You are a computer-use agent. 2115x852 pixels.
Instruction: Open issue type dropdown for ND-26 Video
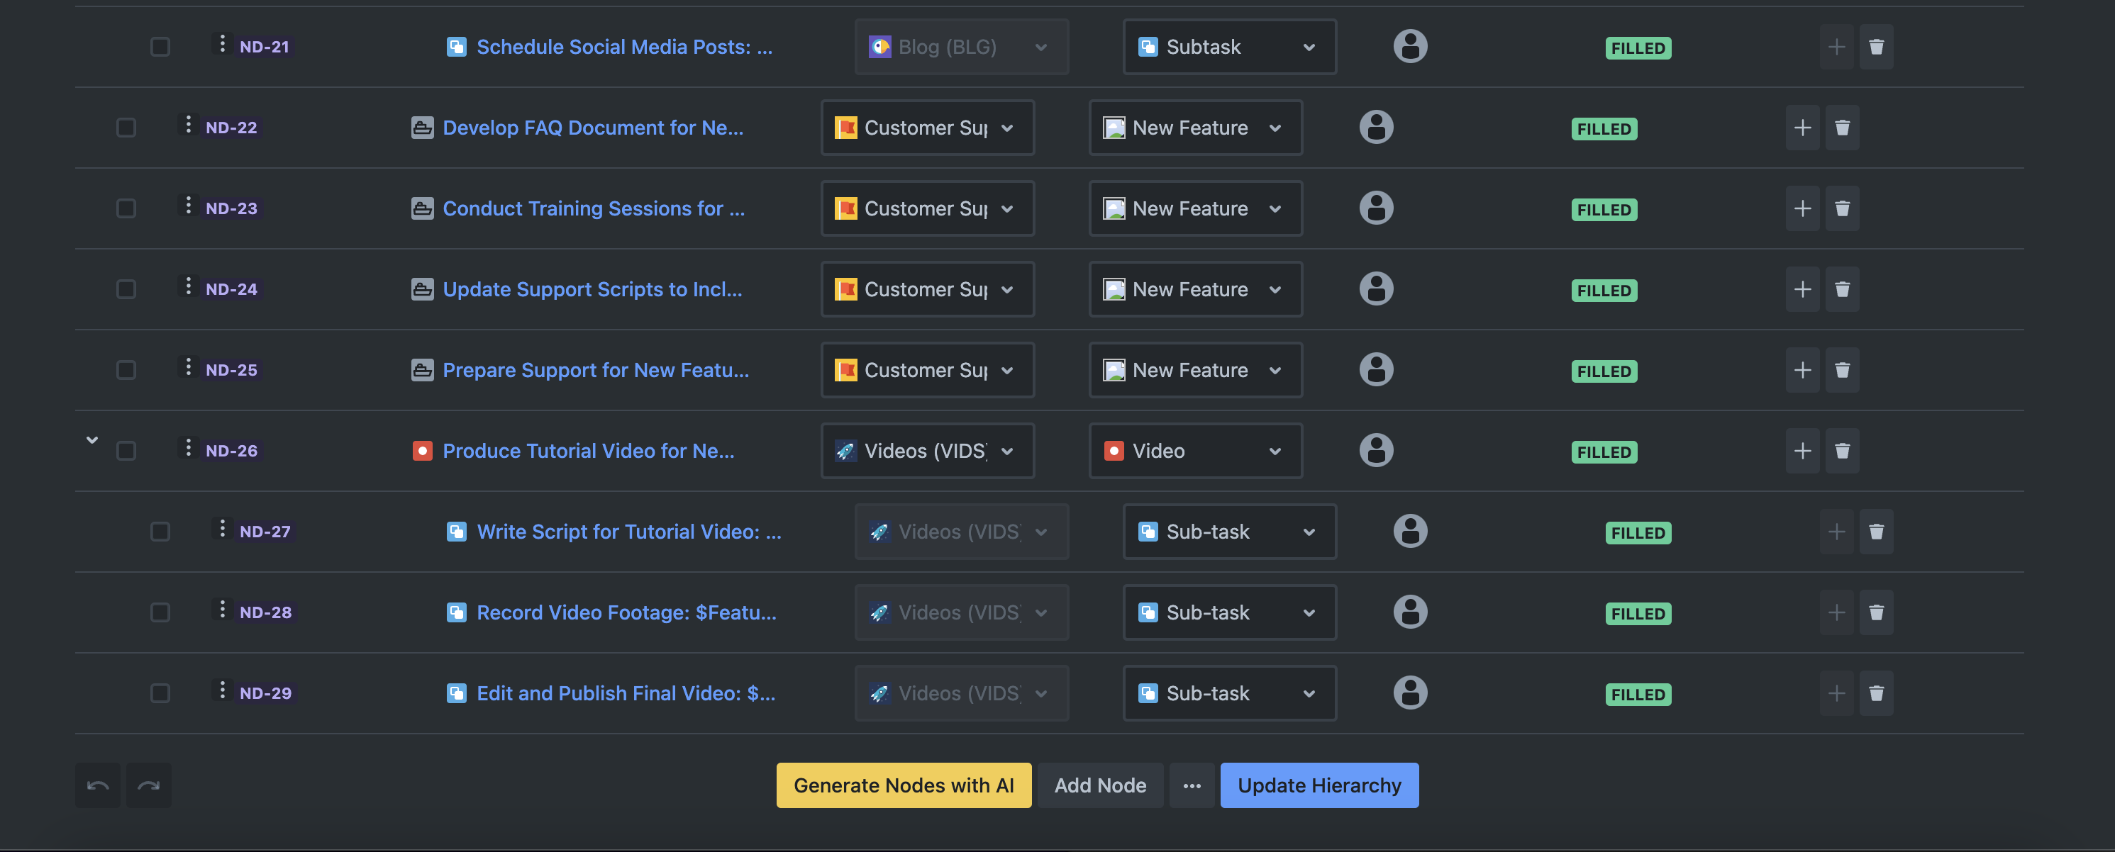point(1194,451)
